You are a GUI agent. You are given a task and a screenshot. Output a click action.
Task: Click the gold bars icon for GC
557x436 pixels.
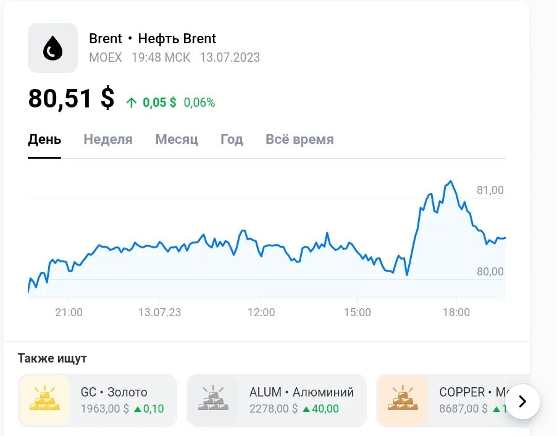tap(44, 399)
